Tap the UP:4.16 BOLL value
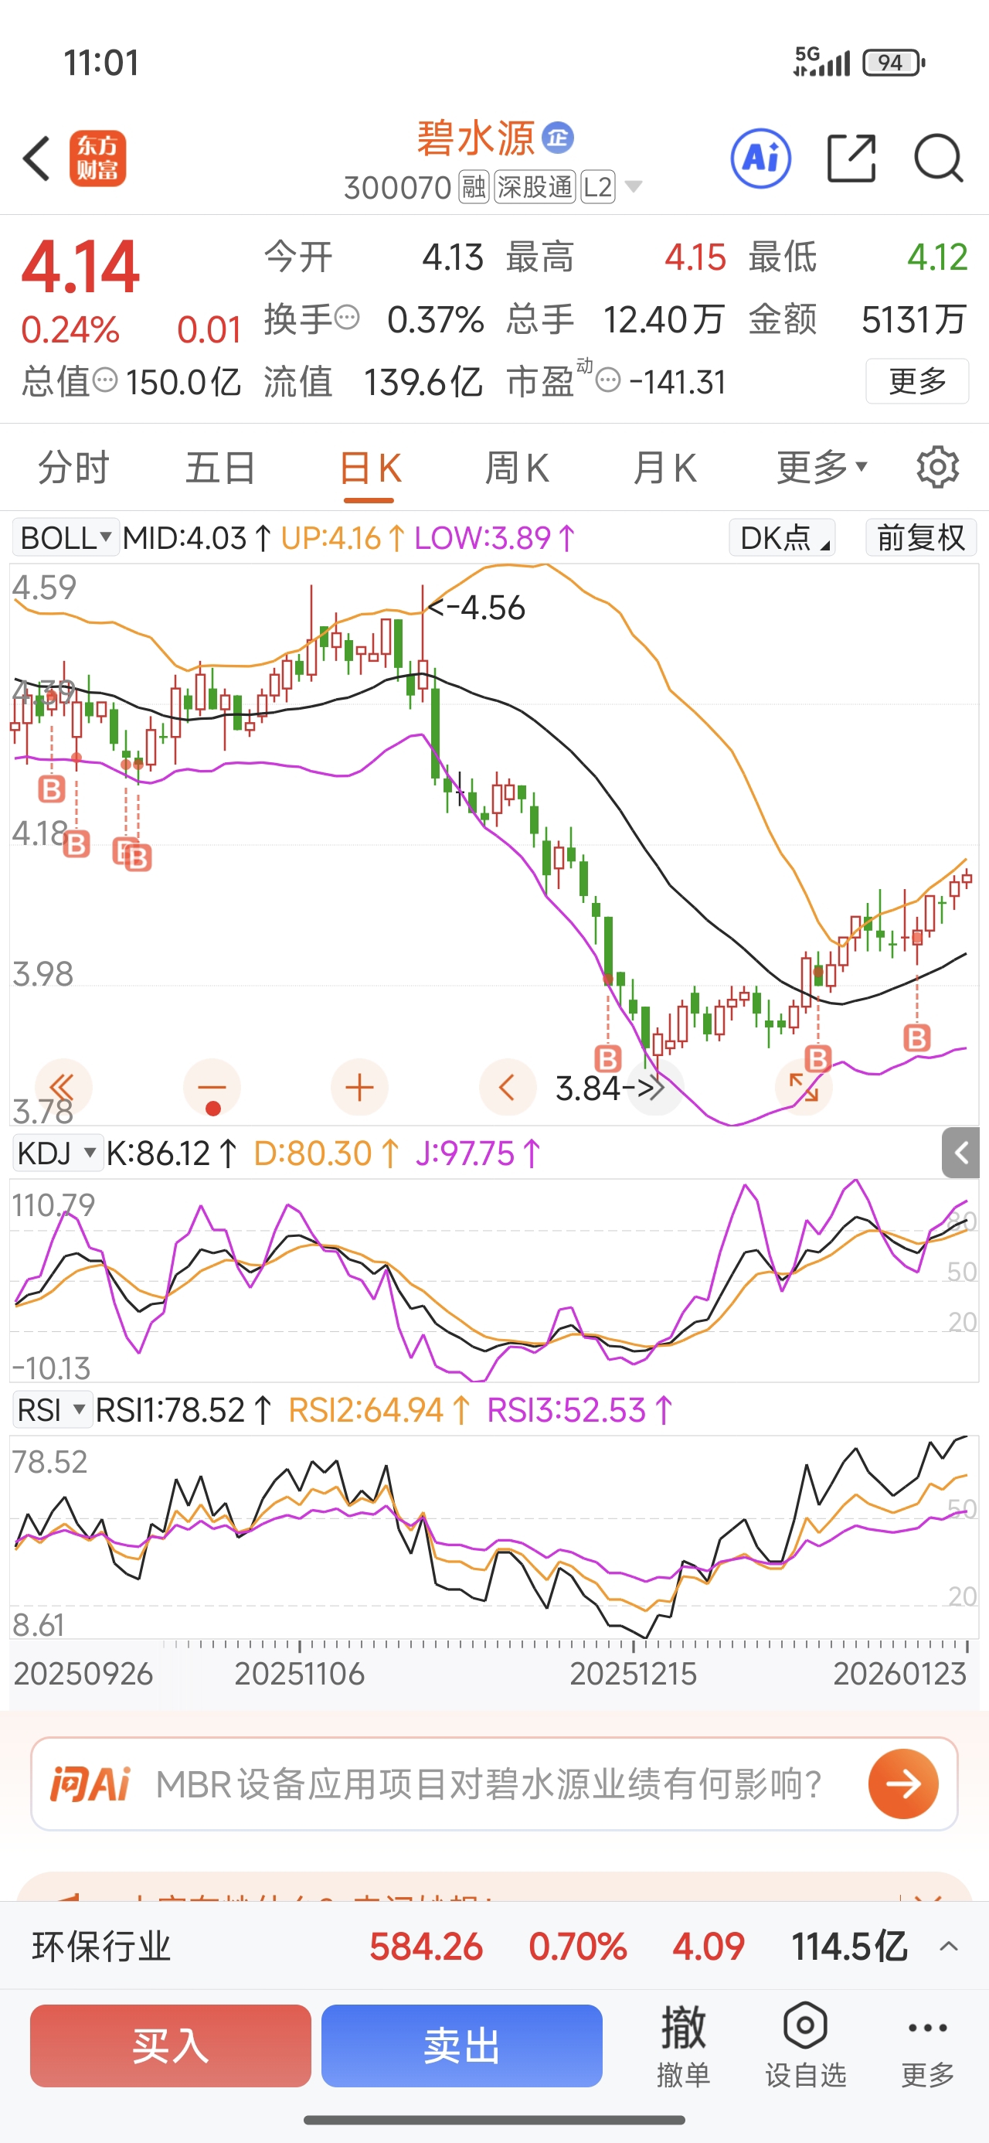Image resolution: width=989 pixels, height=2143 pixels. (x=343, y=537)
